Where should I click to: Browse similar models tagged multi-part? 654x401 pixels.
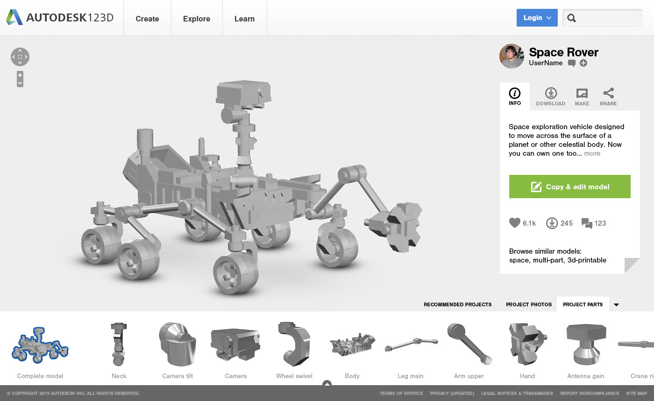(548, 260)
